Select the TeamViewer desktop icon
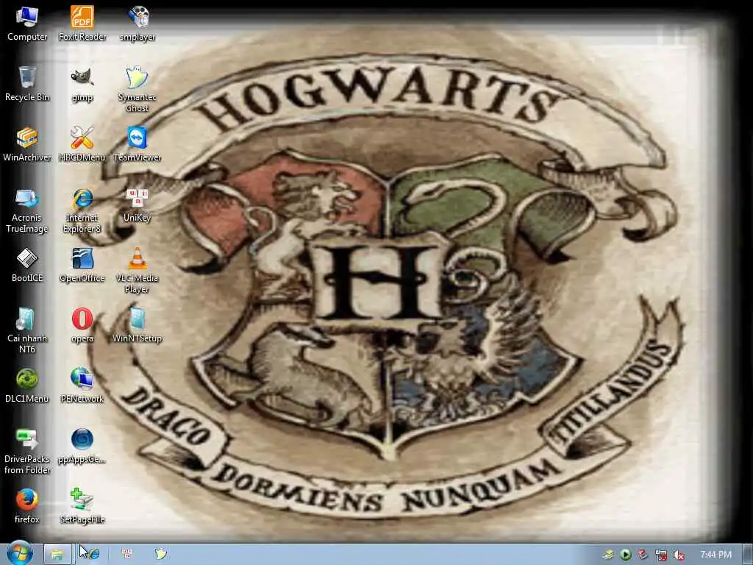 [x=138, y=145]
